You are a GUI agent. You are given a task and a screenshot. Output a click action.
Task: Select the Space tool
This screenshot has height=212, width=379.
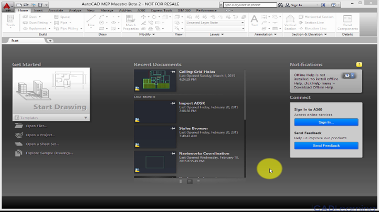(x=62, y=17)
